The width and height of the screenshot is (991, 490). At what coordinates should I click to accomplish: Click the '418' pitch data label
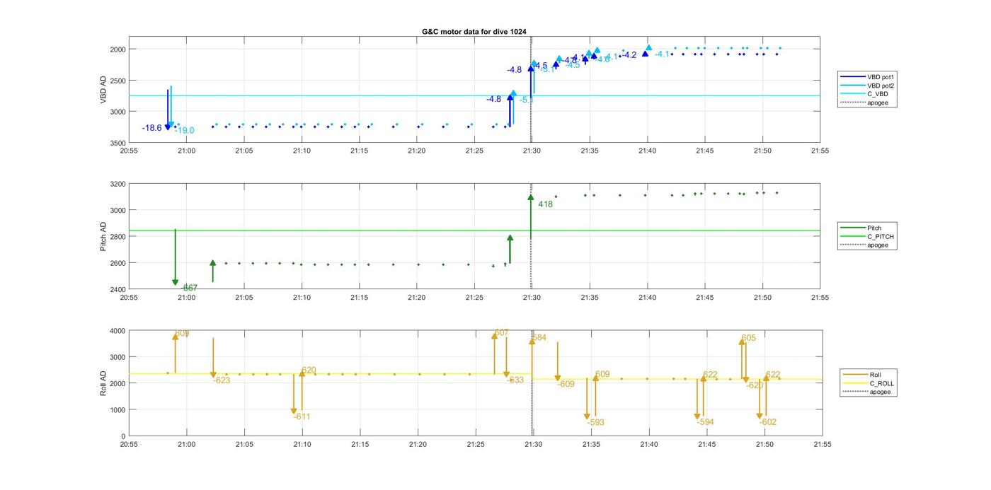click(x=545, y=204)
